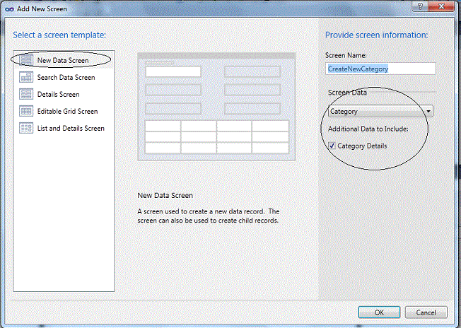Click the Category combo box in Screen Data
Viewport: 461px width, 328px height.
380,112
